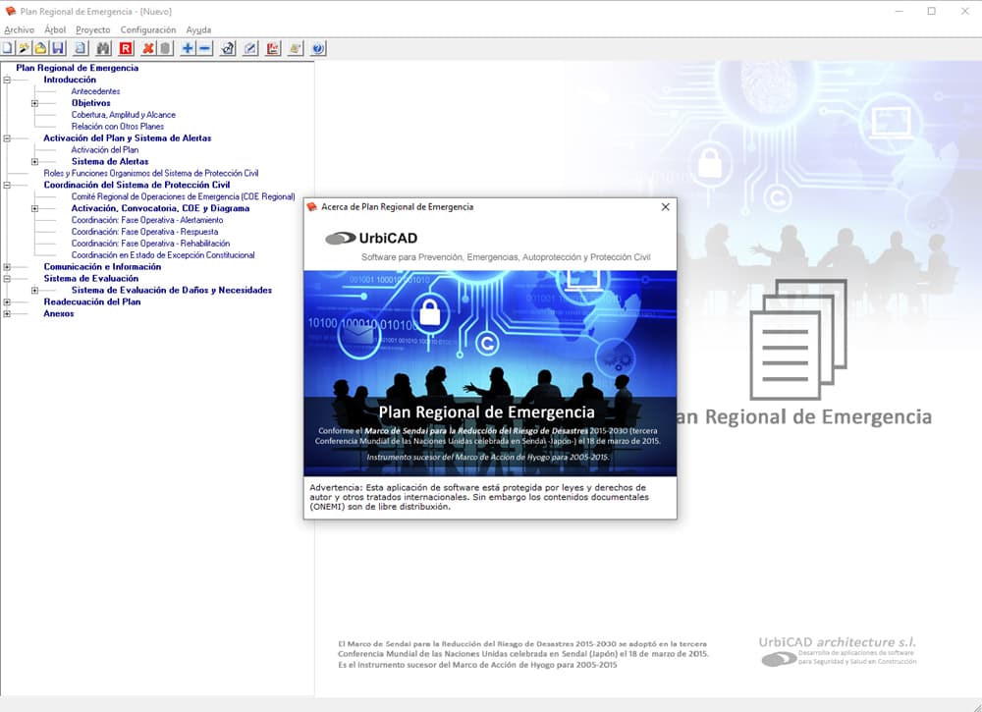This screenshot has height=712, width=982.
Task: Open the Árbol menu
Action: coord(55,29)
